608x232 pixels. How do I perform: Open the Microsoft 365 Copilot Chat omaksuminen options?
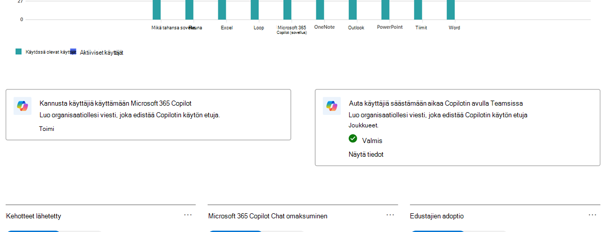point(390,215)
